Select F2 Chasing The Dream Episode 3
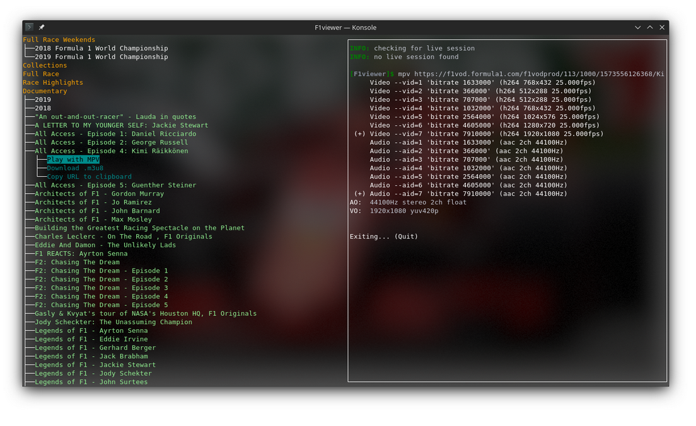 (x=101, y=288)
